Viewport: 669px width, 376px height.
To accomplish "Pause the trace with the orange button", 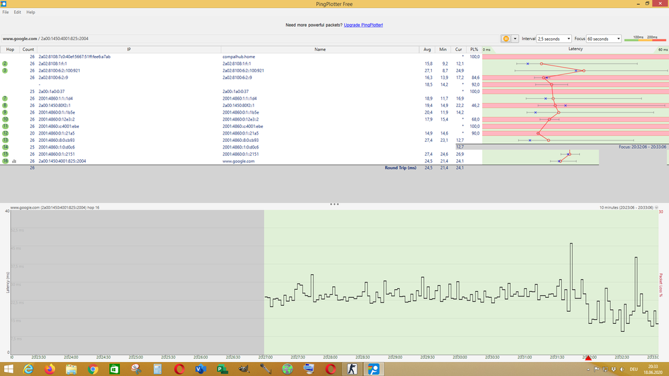I will click(506, 39).
